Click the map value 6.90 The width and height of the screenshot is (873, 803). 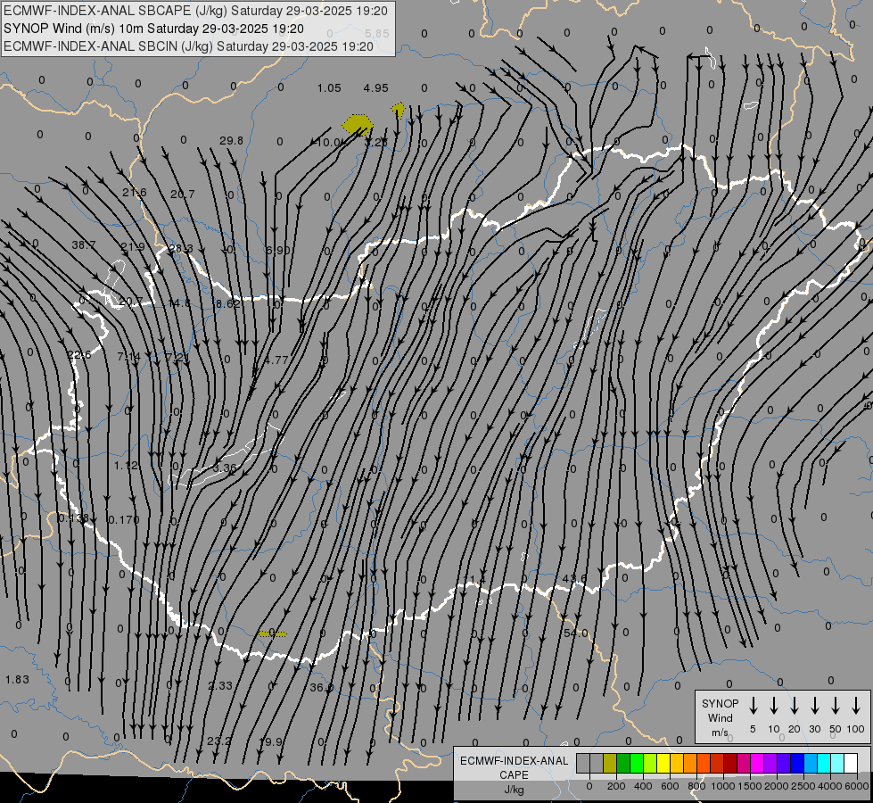(x=278, y=250)
